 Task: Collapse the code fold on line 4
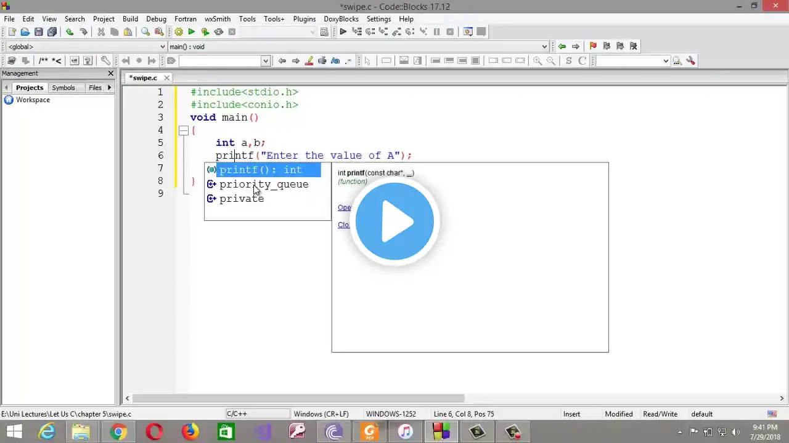coord(183,130)
